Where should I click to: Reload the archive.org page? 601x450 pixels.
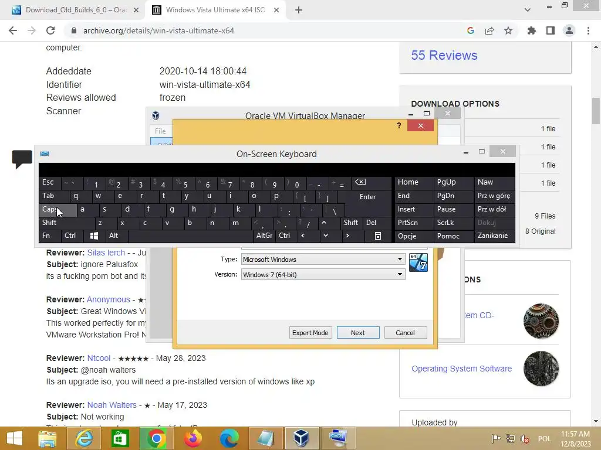[x=50, y=30]
